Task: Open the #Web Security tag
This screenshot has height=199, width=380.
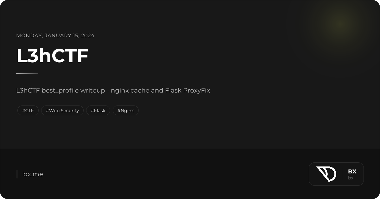Action: tap(62, 111)
